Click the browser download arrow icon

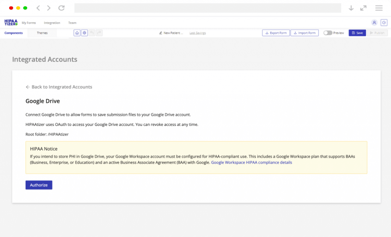pos(351,8)
